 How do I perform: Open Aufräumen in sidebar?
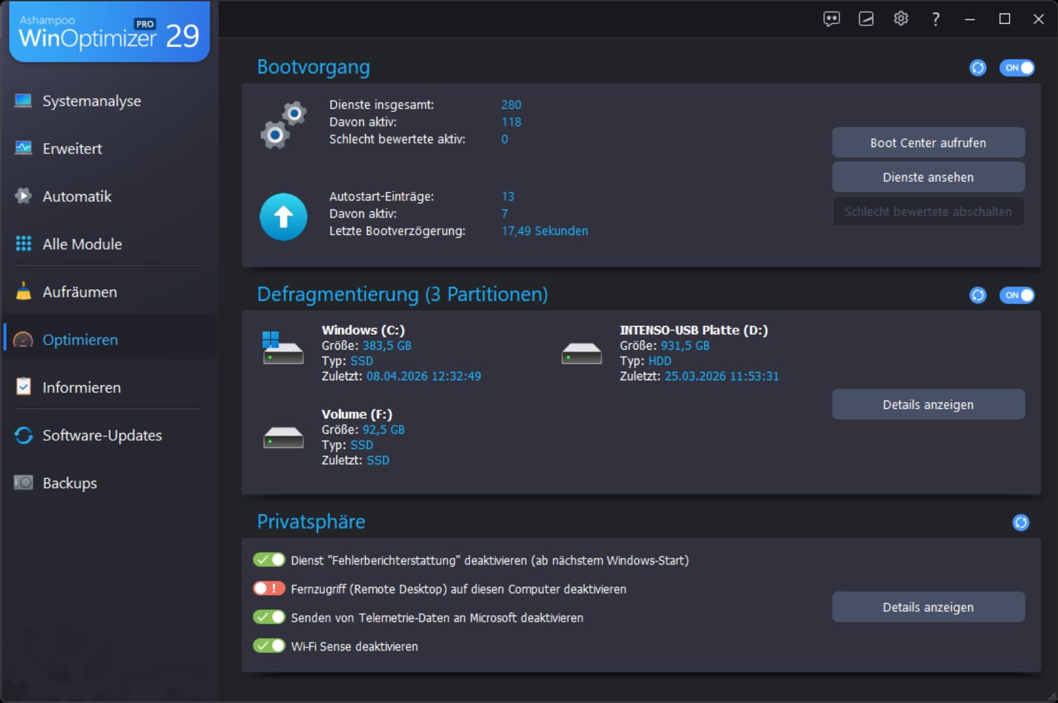coord(108,292)
